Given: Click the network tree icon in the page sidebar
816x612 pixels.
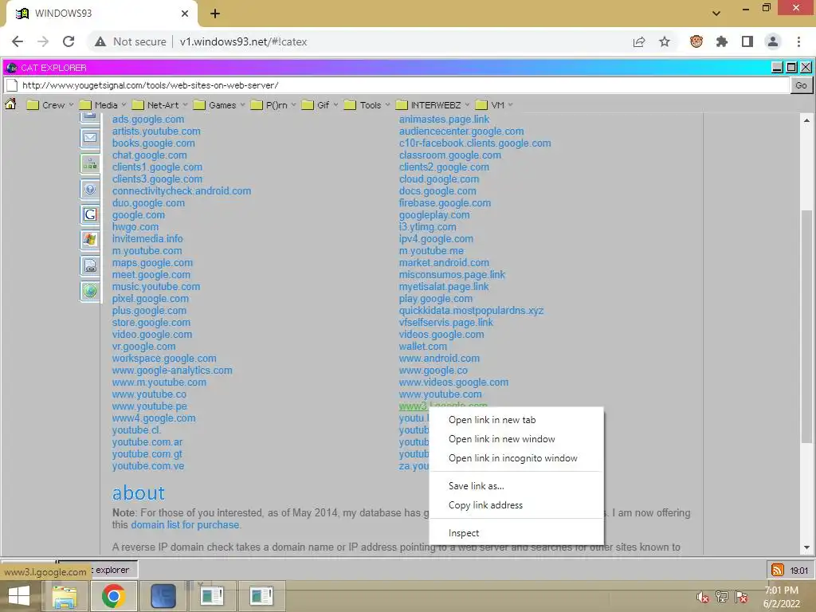Looking at the screenshot, I should click(x=90, y=164).
